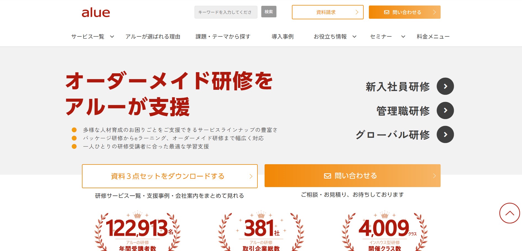Open アルーが選ばれる理由 page
The width and height of the screenshot is (522, 251).
point(153,37)
